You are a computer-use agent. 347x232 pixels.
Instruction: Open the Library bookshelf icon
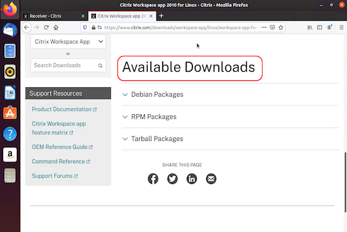[310, 27]
